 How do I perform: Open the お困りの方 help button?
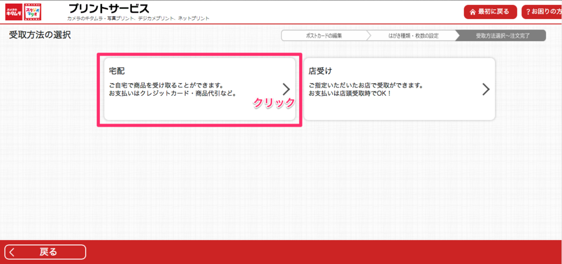(x=542, y=12)
